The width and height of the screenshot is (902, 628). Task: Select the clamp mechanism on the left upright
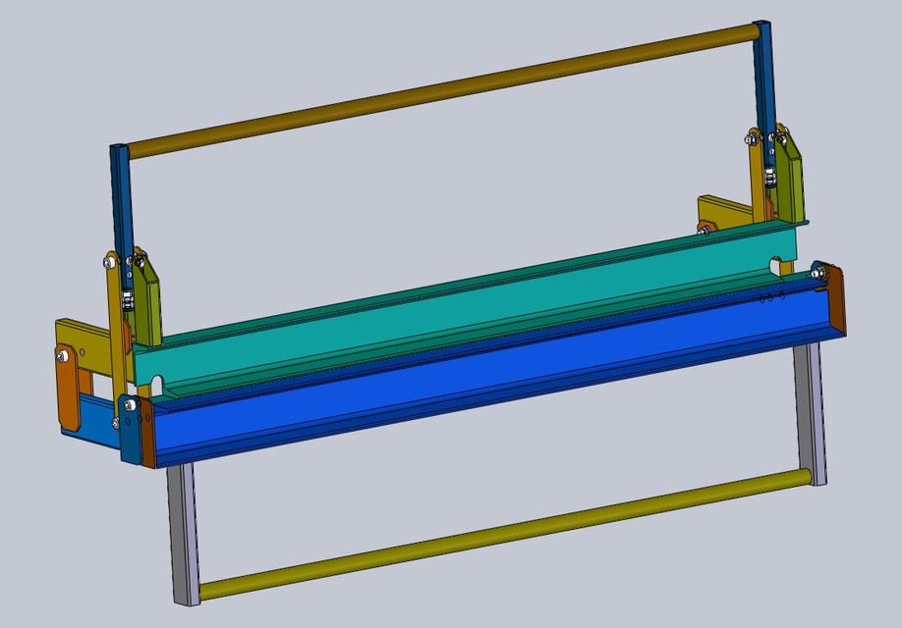click(x=126, y=299)
